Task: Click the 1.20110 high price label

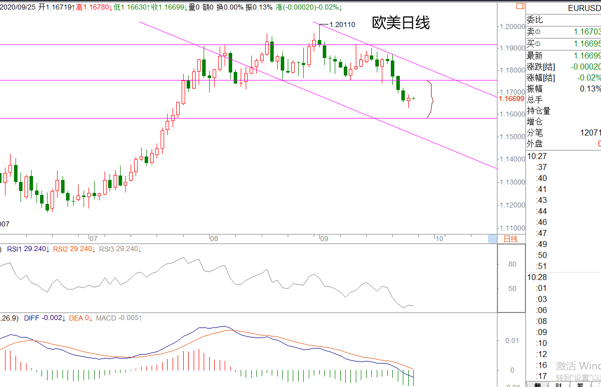Action: (x=342, y=24)
